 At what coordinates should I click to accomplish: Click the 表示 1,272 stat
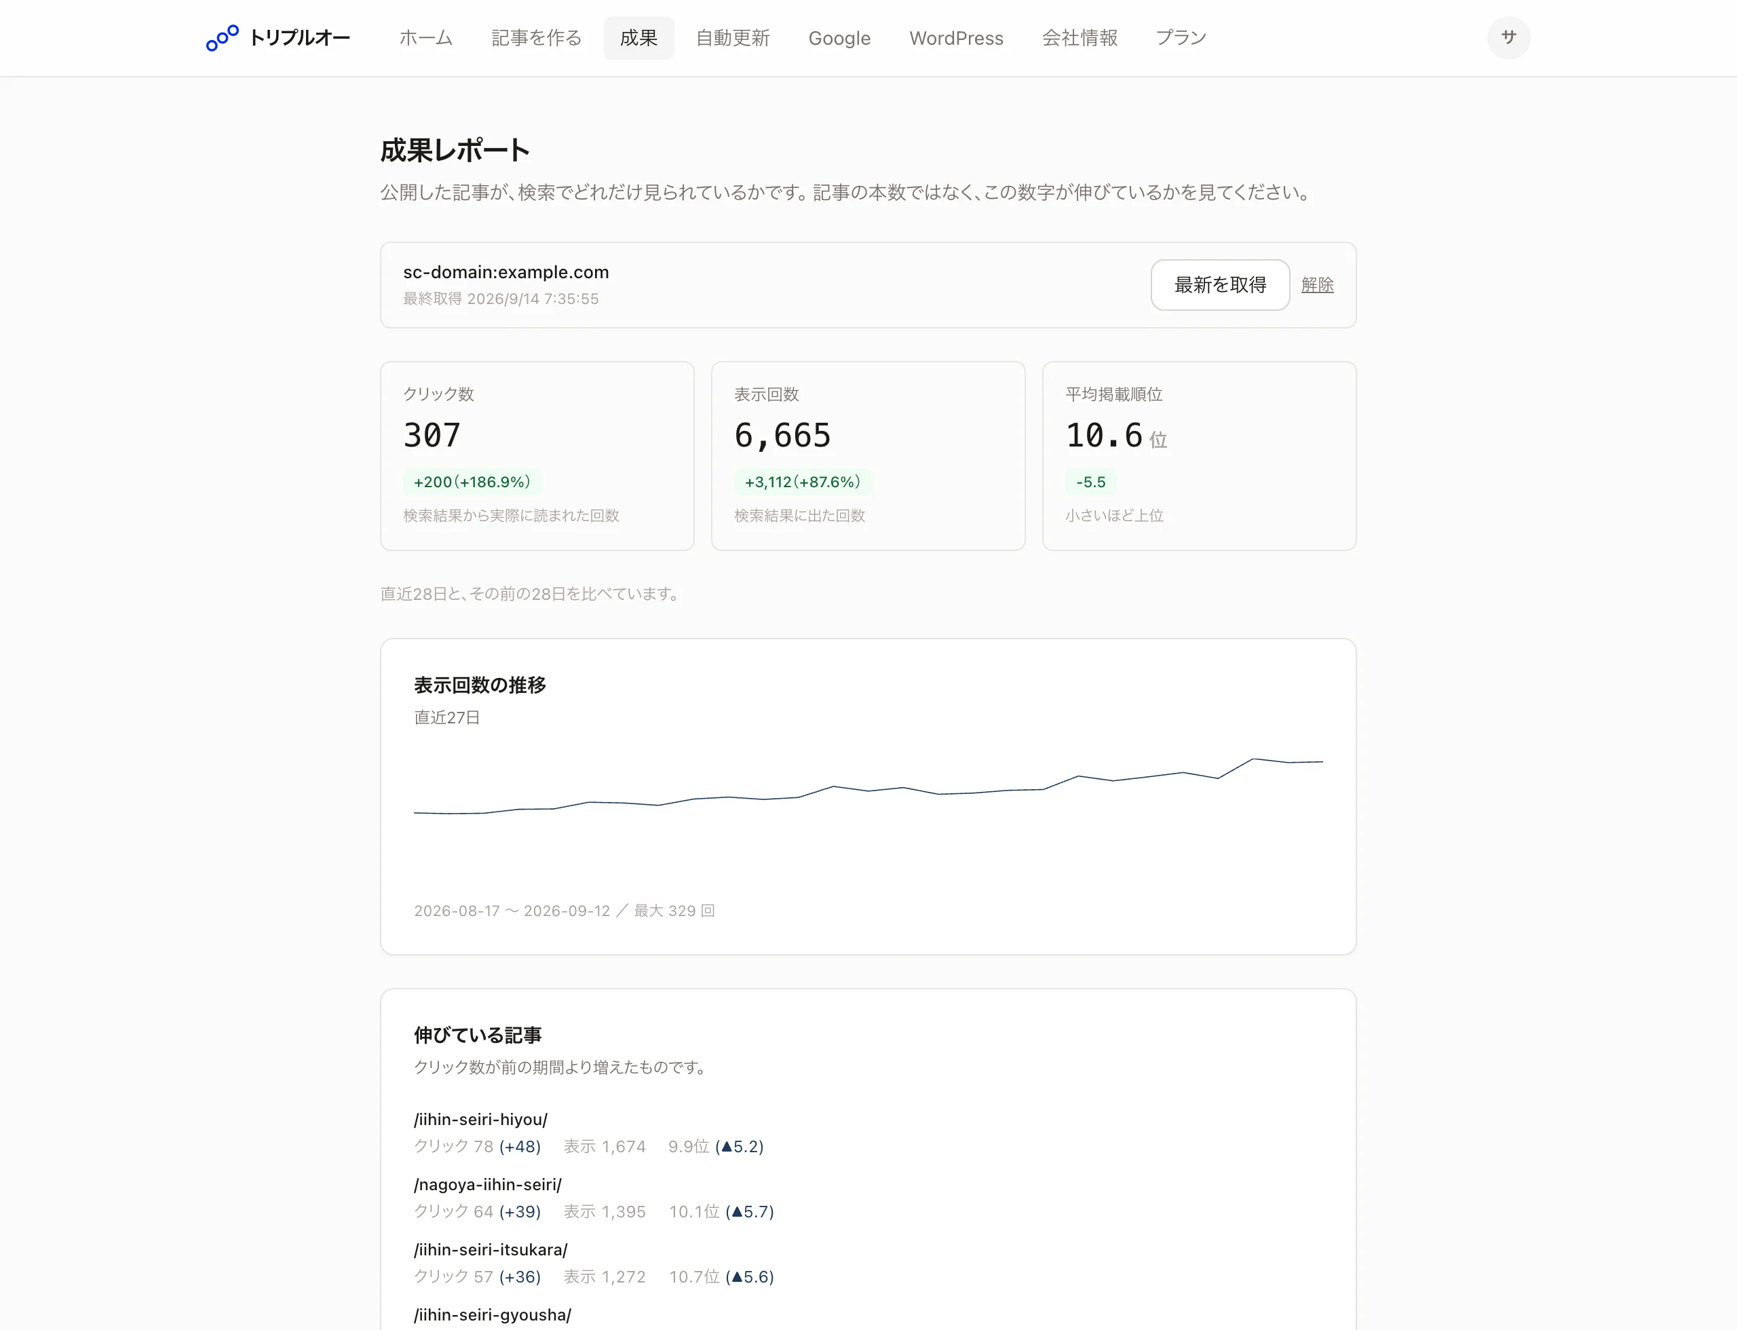604,1276
